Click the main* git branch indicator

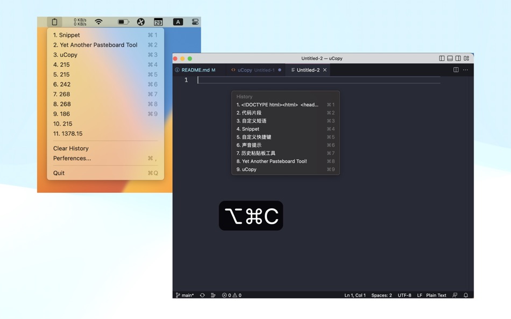click(x=185, y=295)
